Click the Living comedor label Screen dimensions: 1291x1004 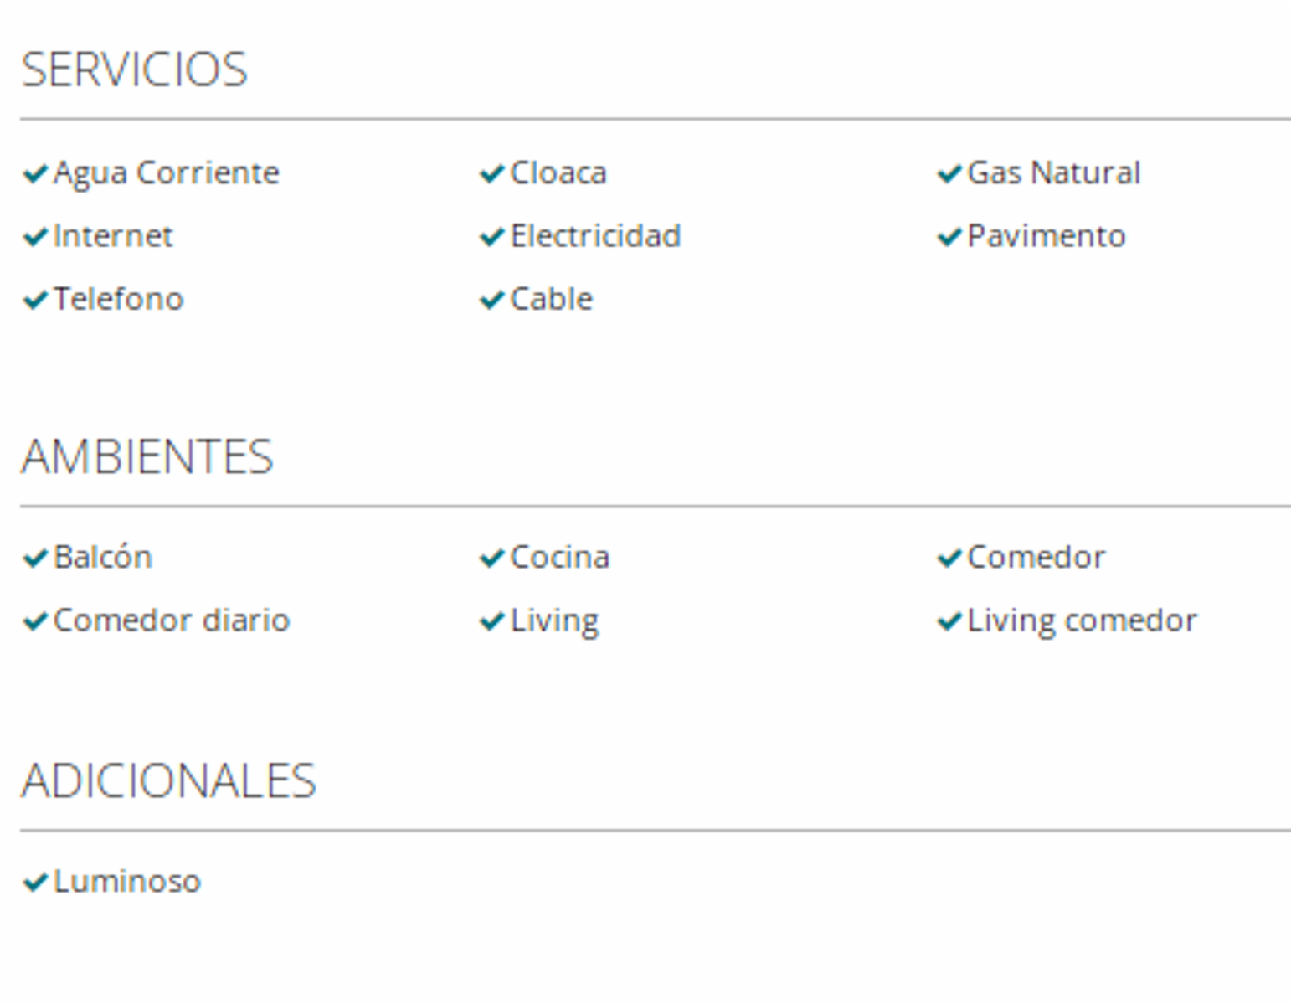[1083, 622]
